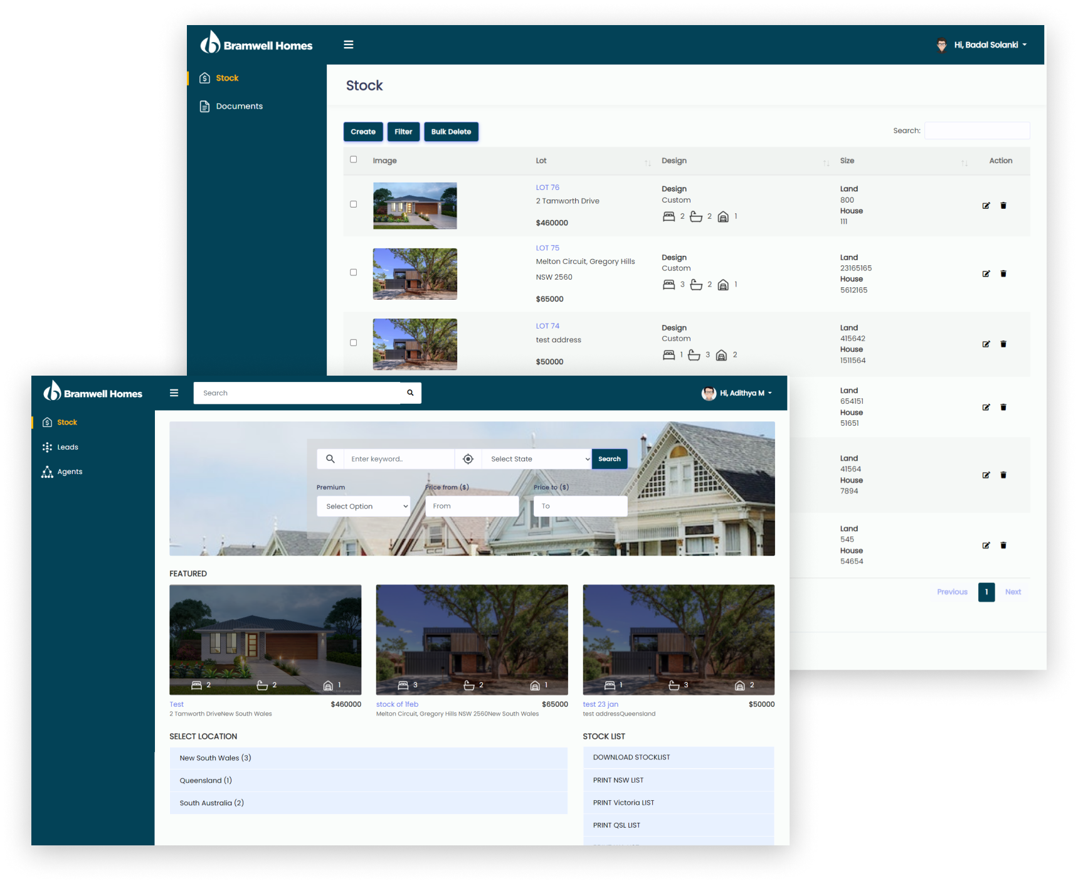This screenshot has width=1078, height=883.
Task: Click the delete trash icon for LOT 74
Action: [x=1003, y=344]
